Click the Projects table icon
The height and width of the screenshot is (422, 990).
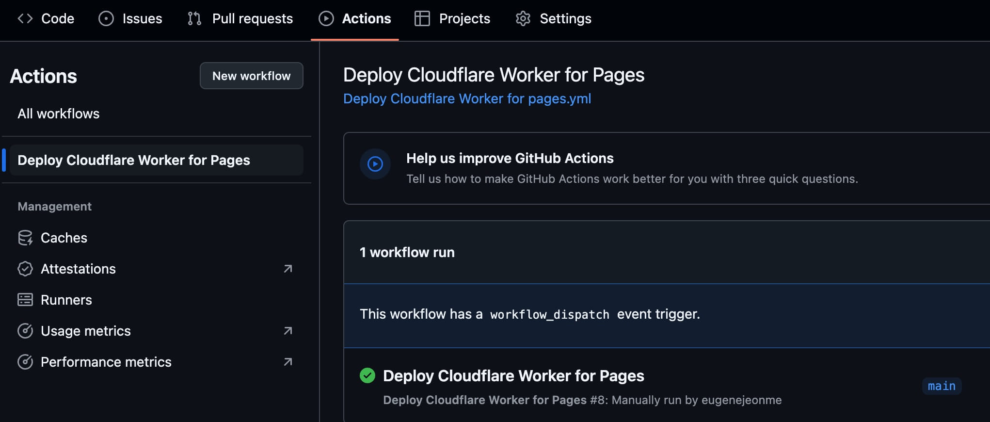(422, 18)
